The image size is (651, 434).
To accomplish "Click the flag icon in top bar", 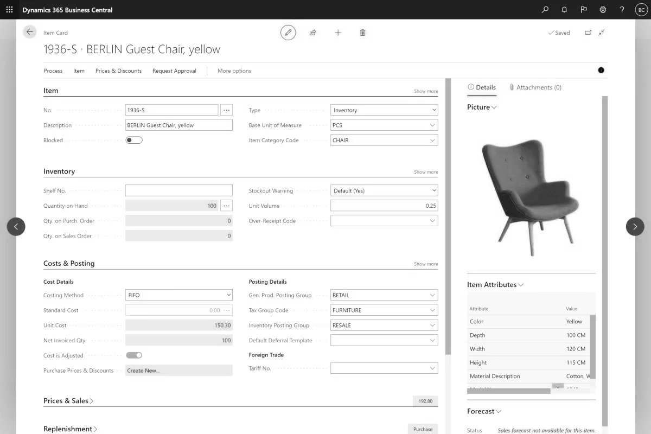I will pyautogui.click(x=584, y=10).
